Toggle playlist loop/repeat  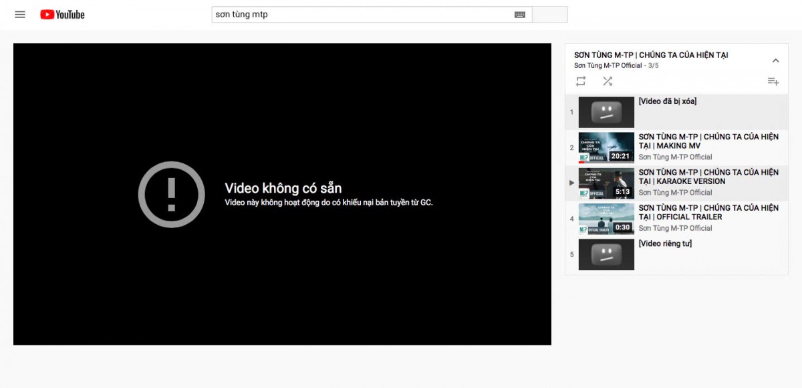(x=581, y=81)
